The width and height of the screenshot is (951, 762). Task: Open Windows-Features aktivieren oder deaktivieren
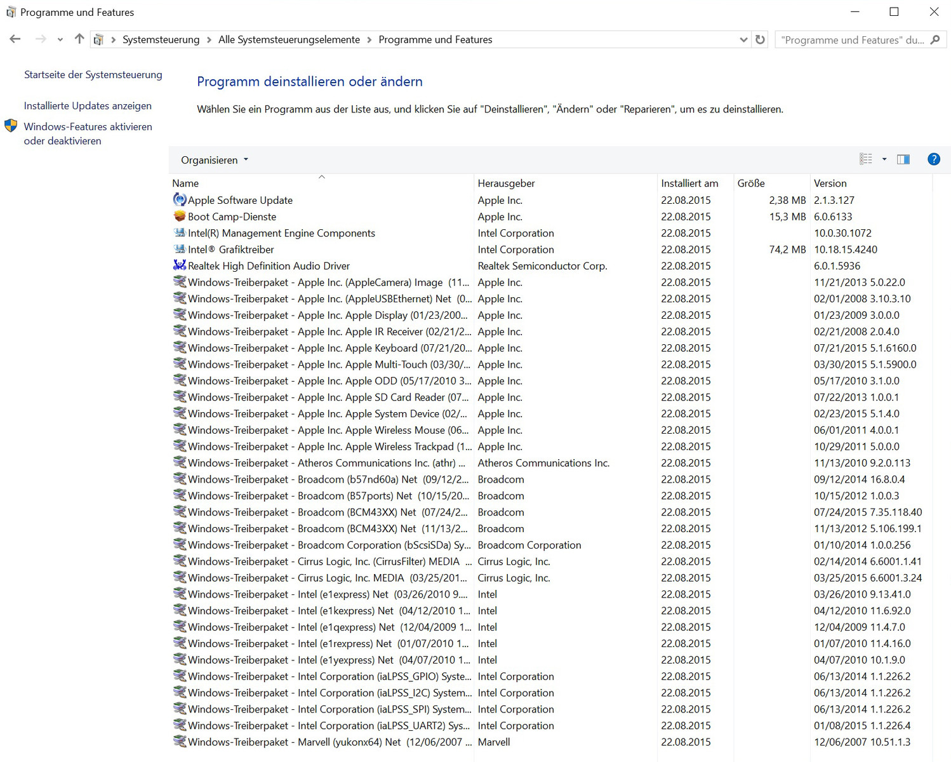click(x=88, y=134)
